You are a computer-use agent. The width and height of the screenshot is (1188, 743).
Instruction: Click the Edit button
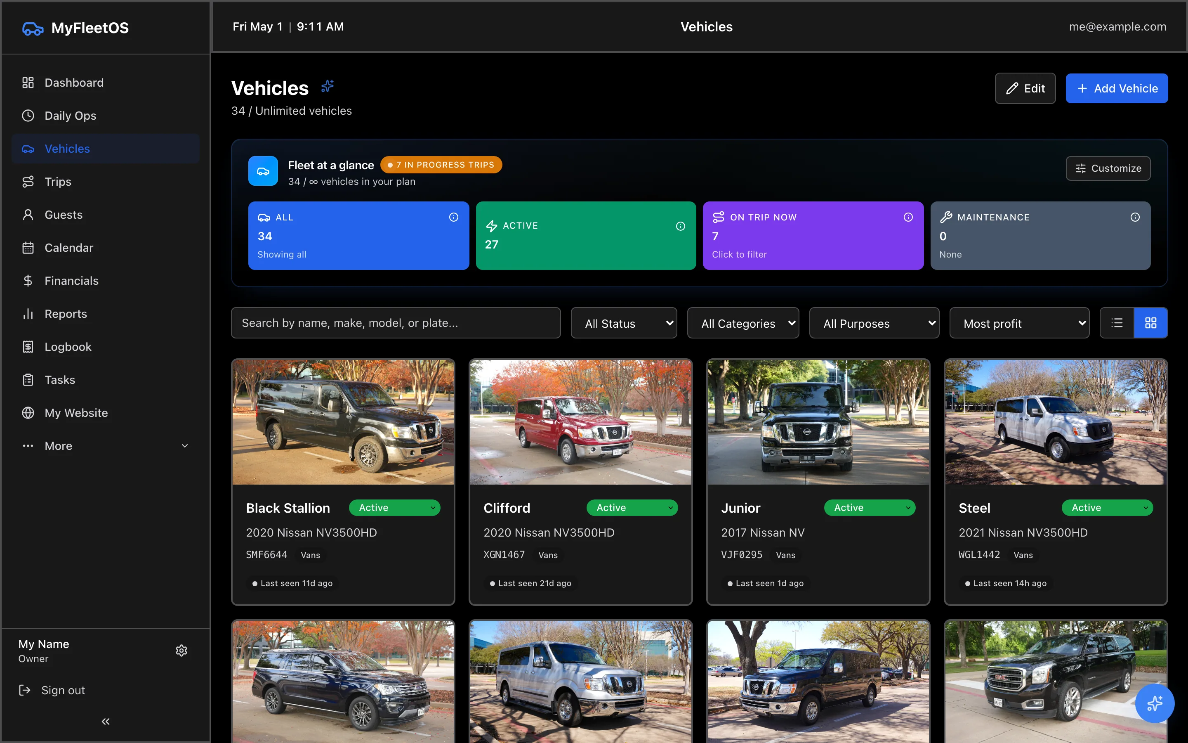point(1025,88)
